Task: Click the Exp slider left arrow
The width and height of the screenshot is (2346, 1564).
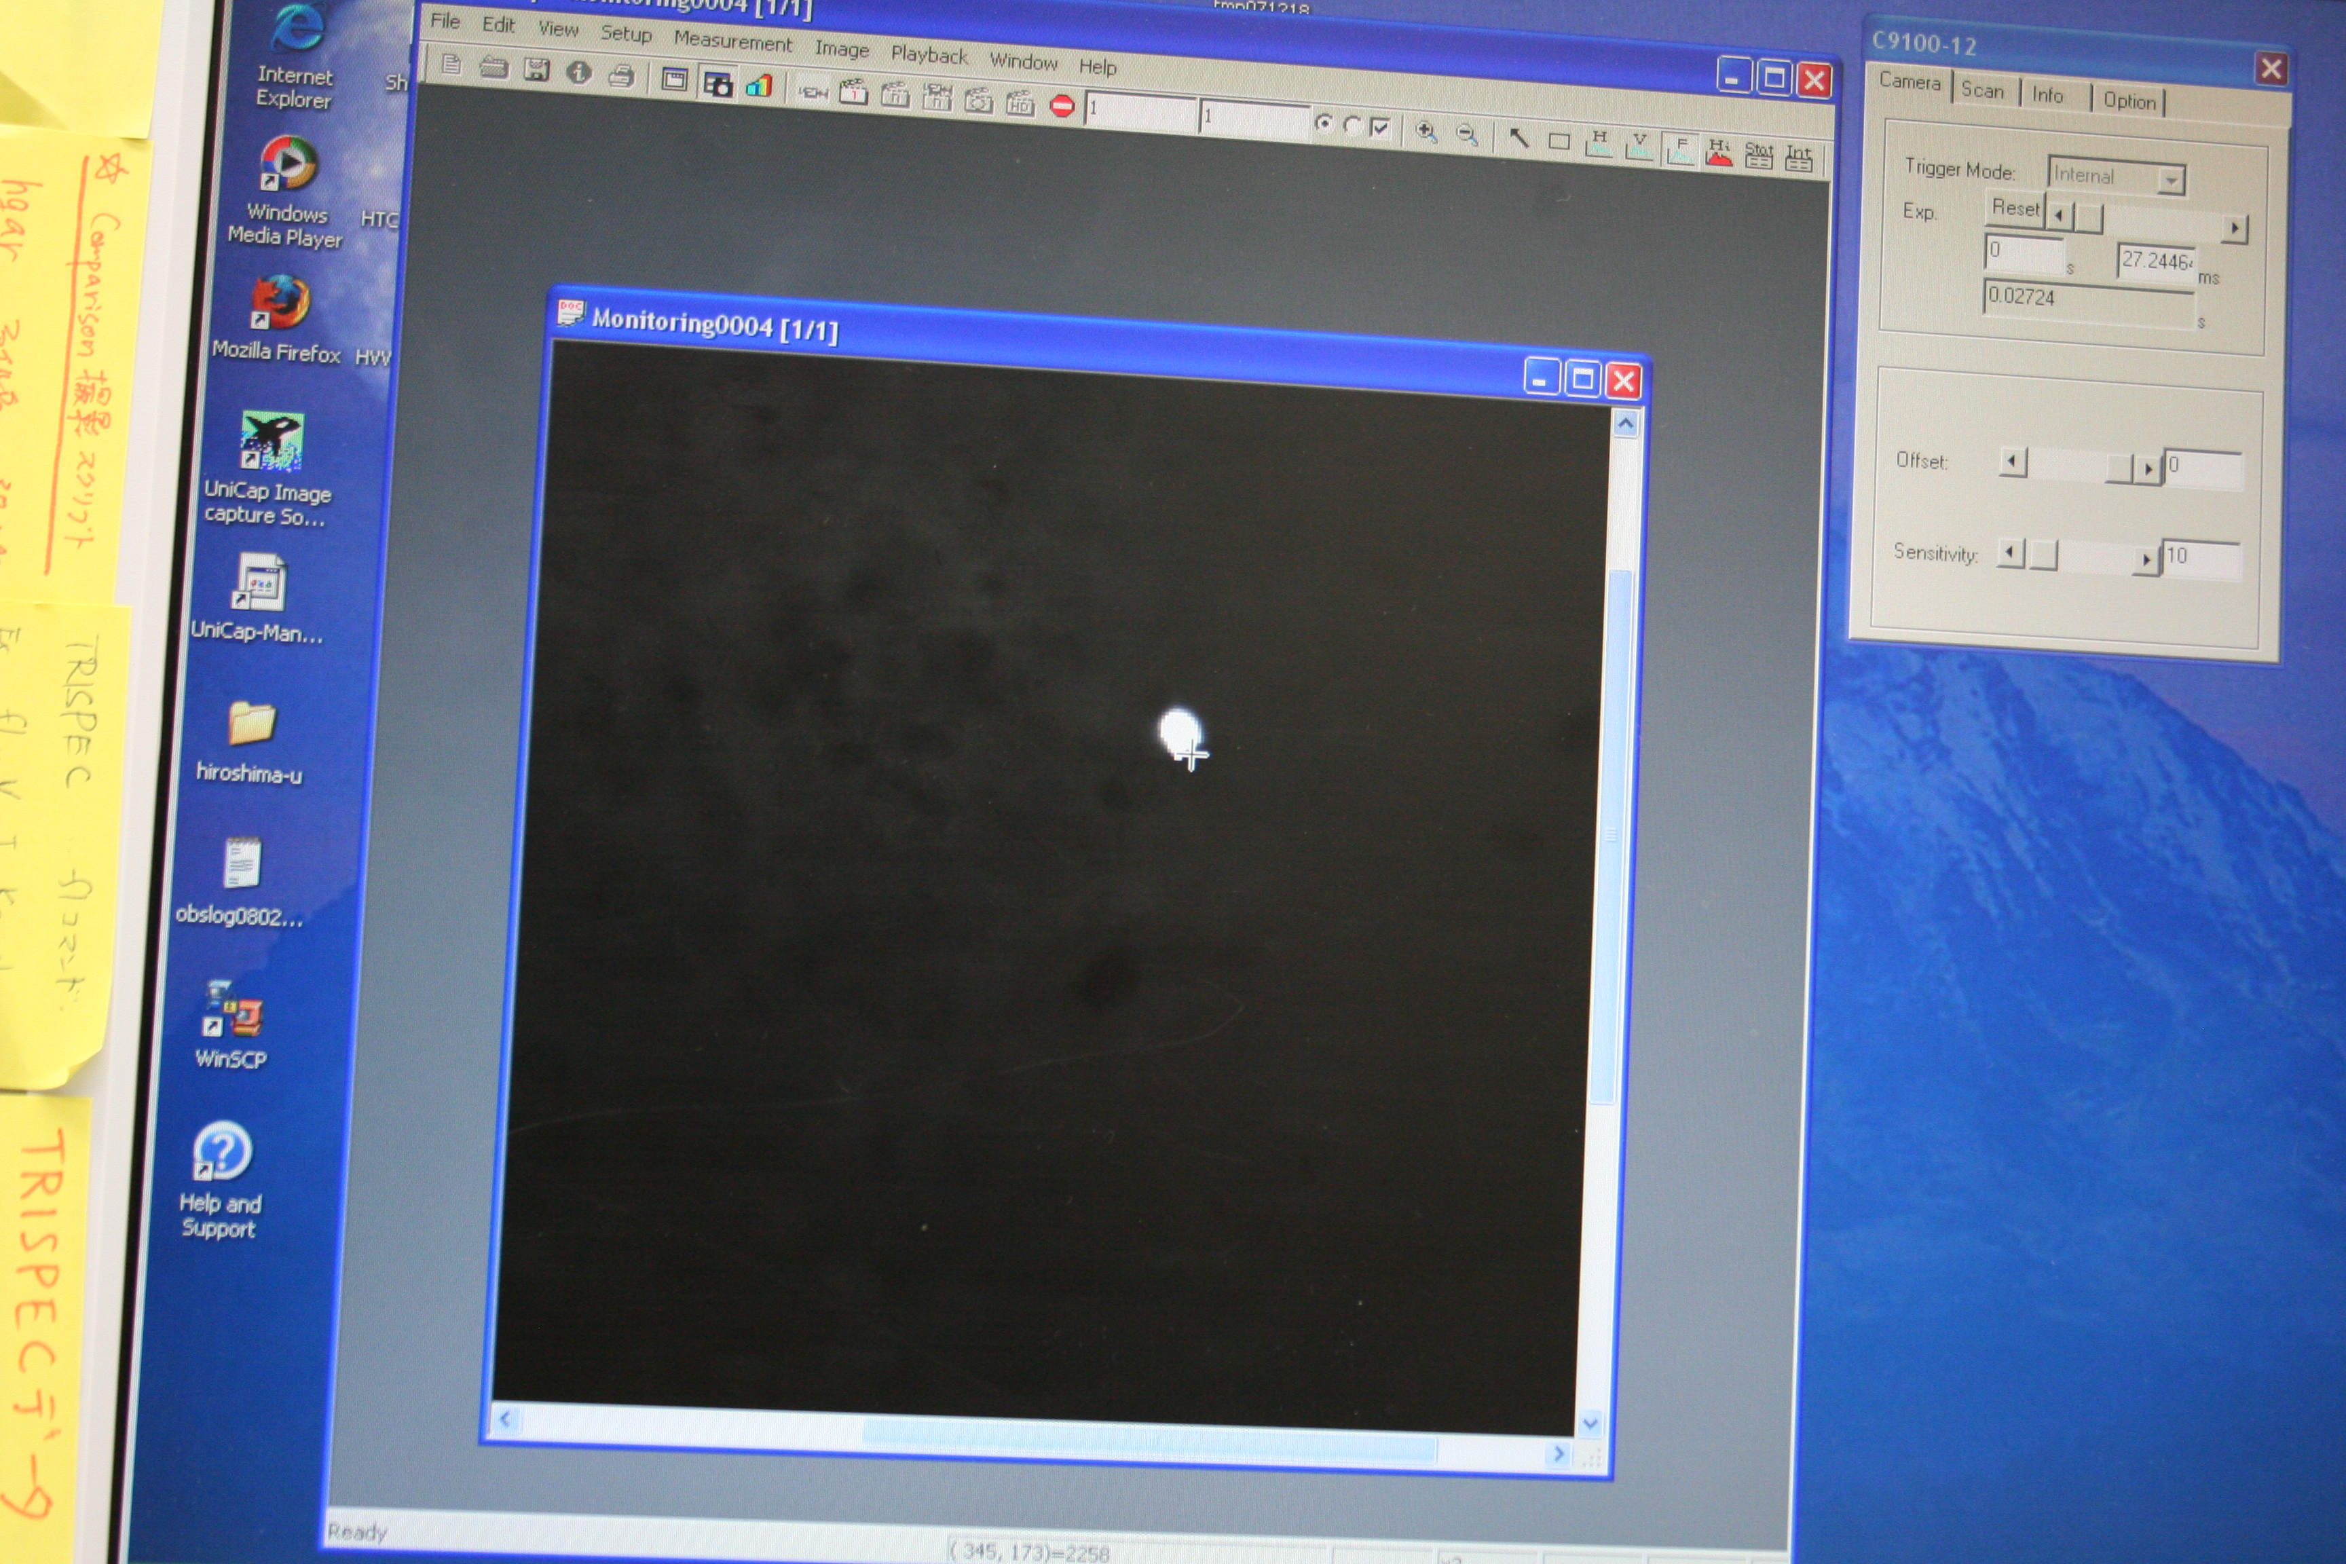Action: 2058,215
